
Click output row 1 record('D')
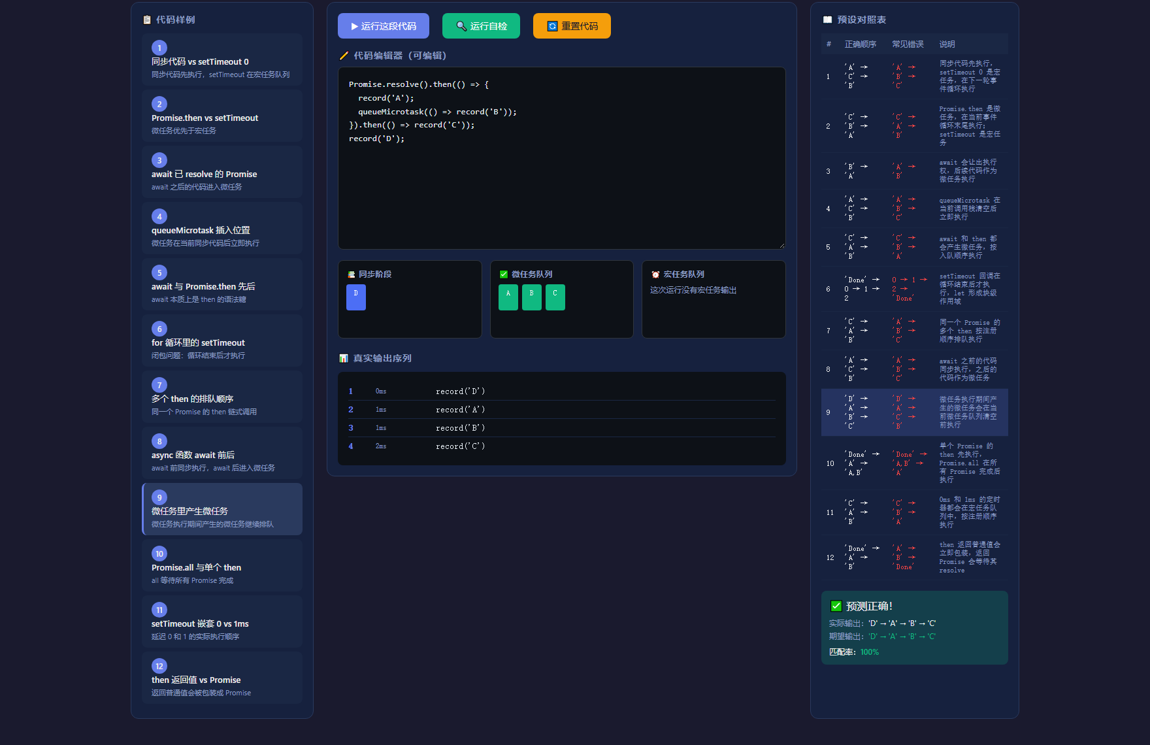click(x=562, y=391)
